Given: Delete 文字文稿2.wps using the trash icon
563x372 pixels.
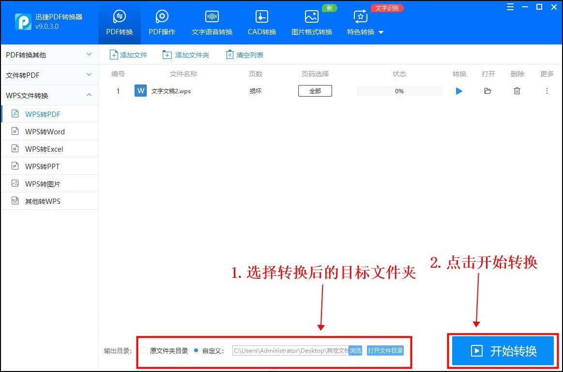Looking at the screenshot, I should tap(517, 91).
